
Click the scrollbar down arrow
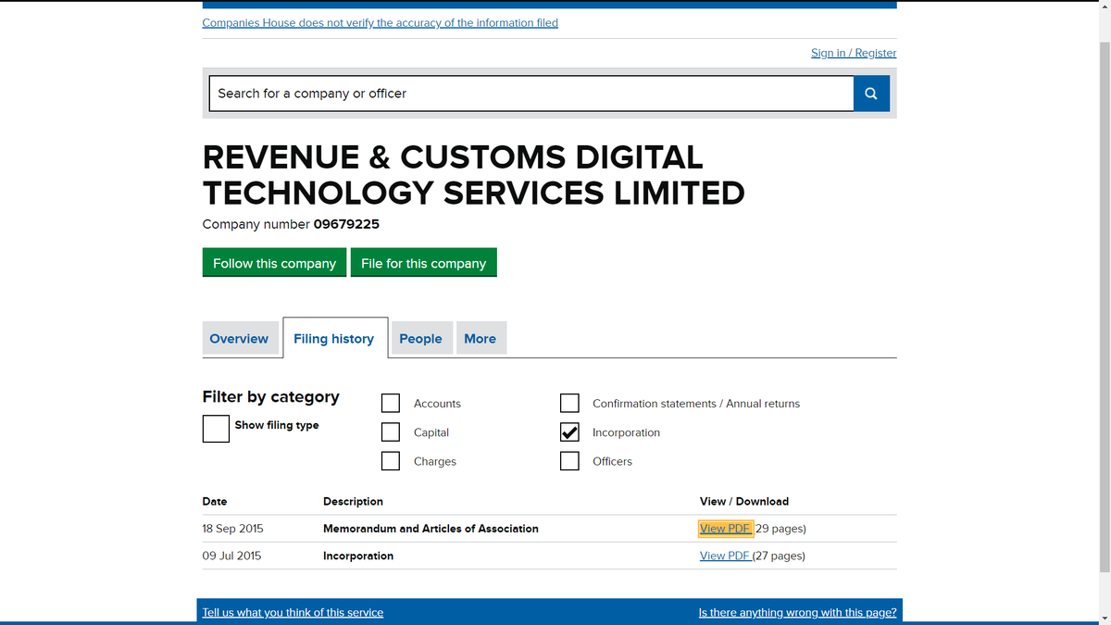[1104, 618]
